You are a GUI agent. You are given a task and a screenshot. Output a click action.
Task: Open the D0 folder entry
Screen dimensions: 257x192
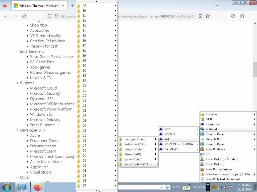coord(97,150)
